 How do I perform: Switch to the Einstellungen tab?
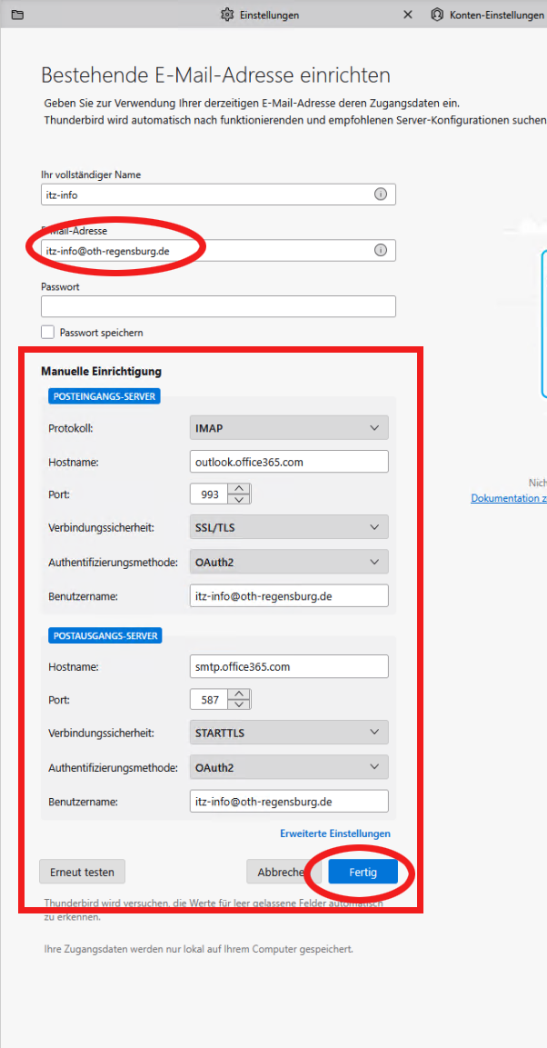(260, 15)
